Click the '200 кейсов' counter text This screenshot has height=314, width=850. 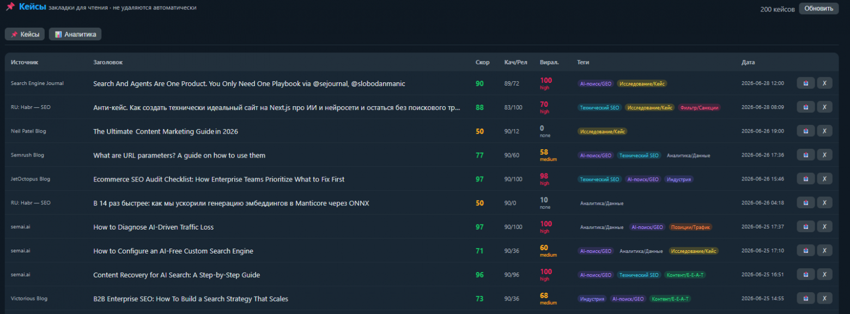(x=778, y=9)
